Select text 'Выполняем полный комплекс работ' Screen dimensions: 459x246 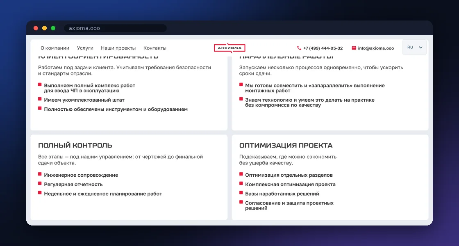pyautogui.click(x=90, y=86)
